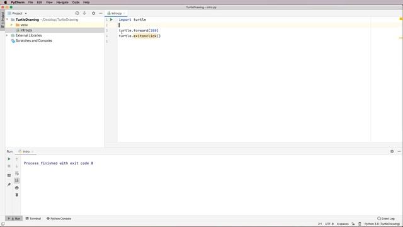The height and width of the screenshot is (227, 403).
Task: Close the intro.py editor tab
Action: coord(125,13)
